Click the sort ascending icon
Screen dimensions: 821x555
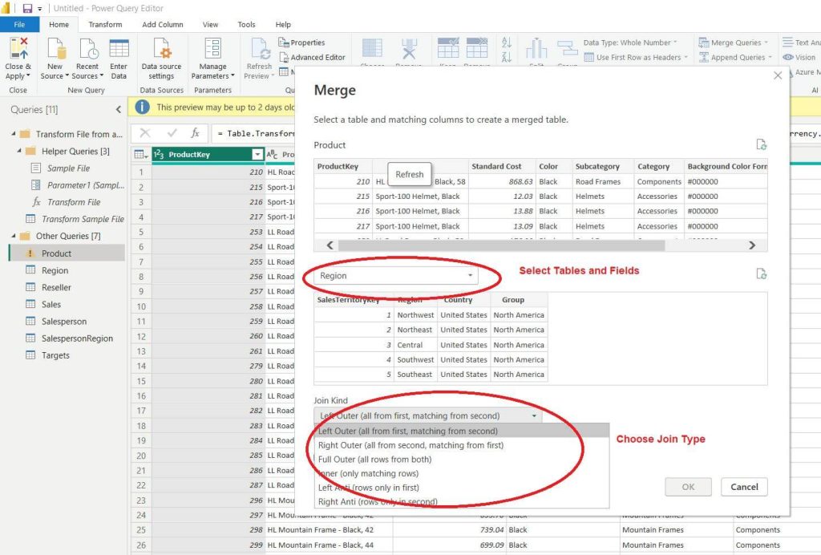[507, 43]
